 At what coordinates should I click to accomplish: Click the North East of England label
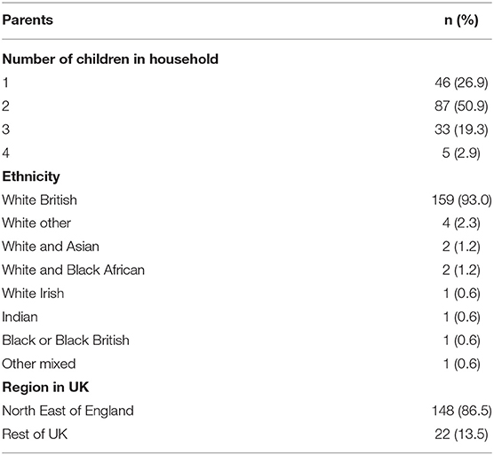tap(68, 411)
